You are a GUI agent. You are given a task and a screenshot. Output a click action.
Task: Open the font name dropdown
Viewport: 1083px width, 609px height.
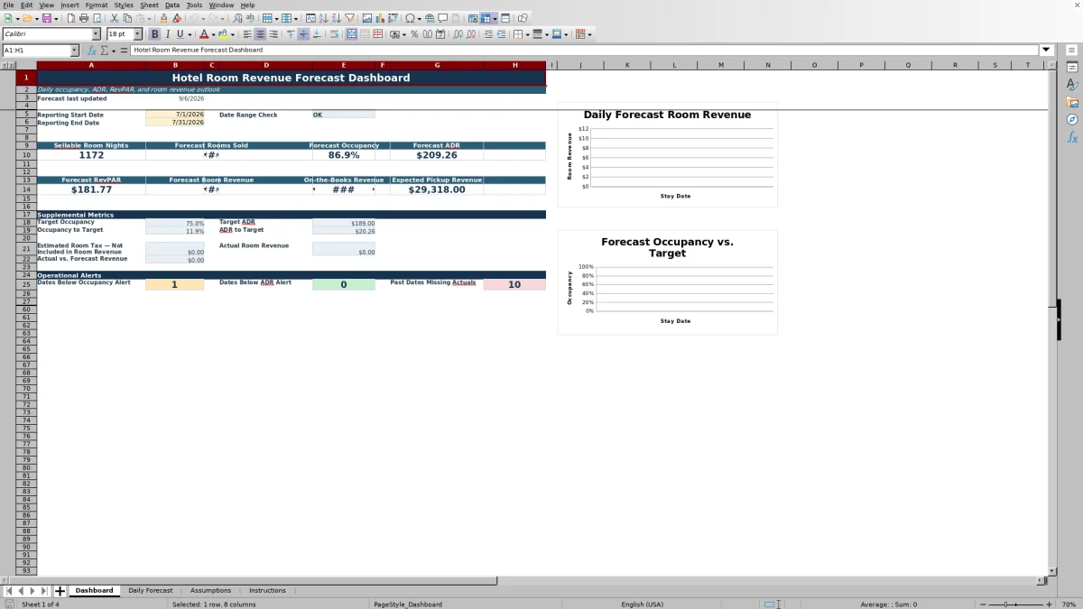pyautogui.click(x=96, y=34)
